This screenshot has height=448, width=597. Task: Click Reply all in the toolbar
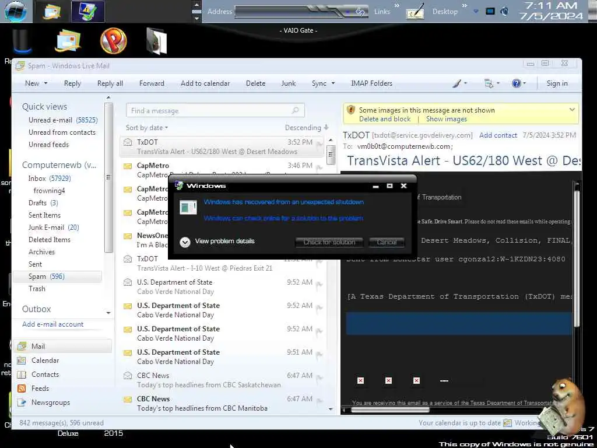(110, 83)
